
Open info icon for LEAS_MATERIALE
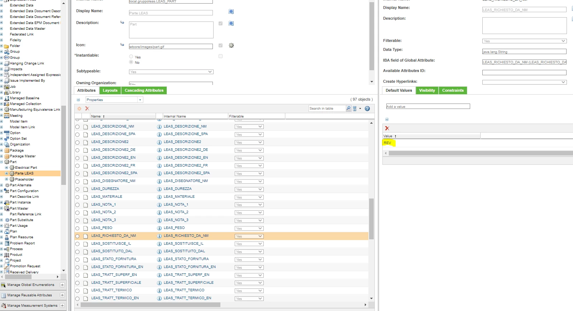159,197
